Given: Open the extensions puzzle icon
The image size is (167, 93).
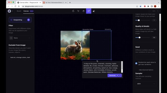Looking at the screenshot, I should (148, 6).
